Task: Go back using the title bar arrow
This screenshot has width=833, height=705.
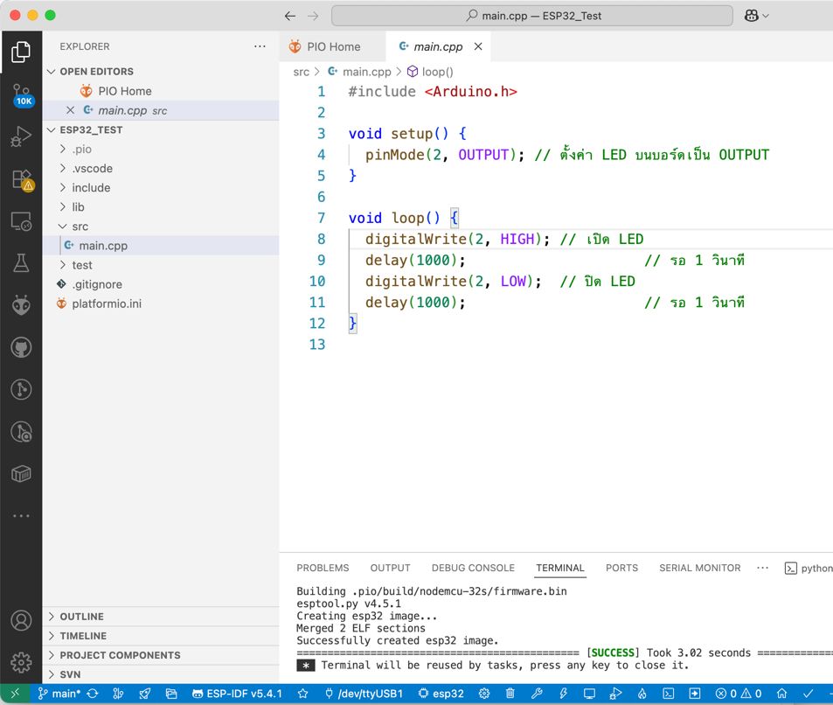Action: pyautogui.click(x=290, y=16)
